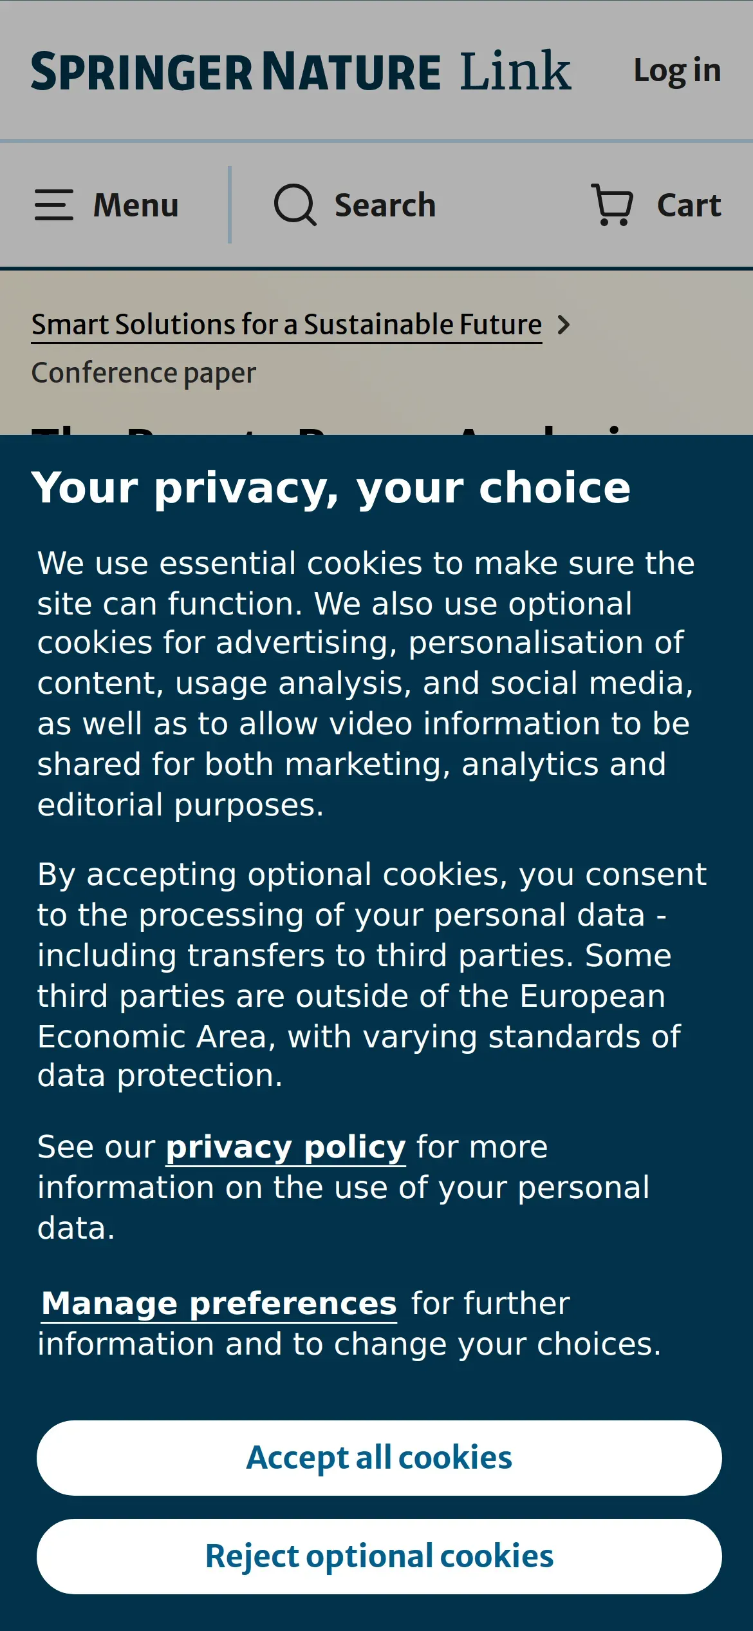This screenshot has width=753, height=1631.
Task: Click the essential cookies paragraph text
Action: coord(366,683)
